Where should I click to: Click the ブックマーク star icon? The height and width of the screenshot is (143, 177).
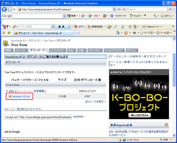pos(112,16)
